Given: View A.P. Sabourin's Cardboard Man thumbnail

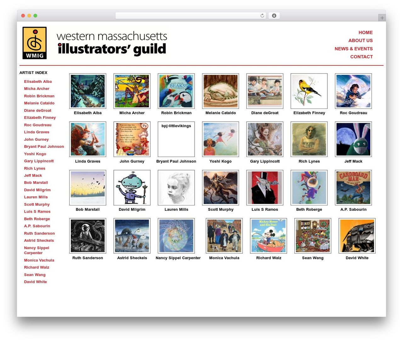Looking at the screenshot, I should click(354, 188).
